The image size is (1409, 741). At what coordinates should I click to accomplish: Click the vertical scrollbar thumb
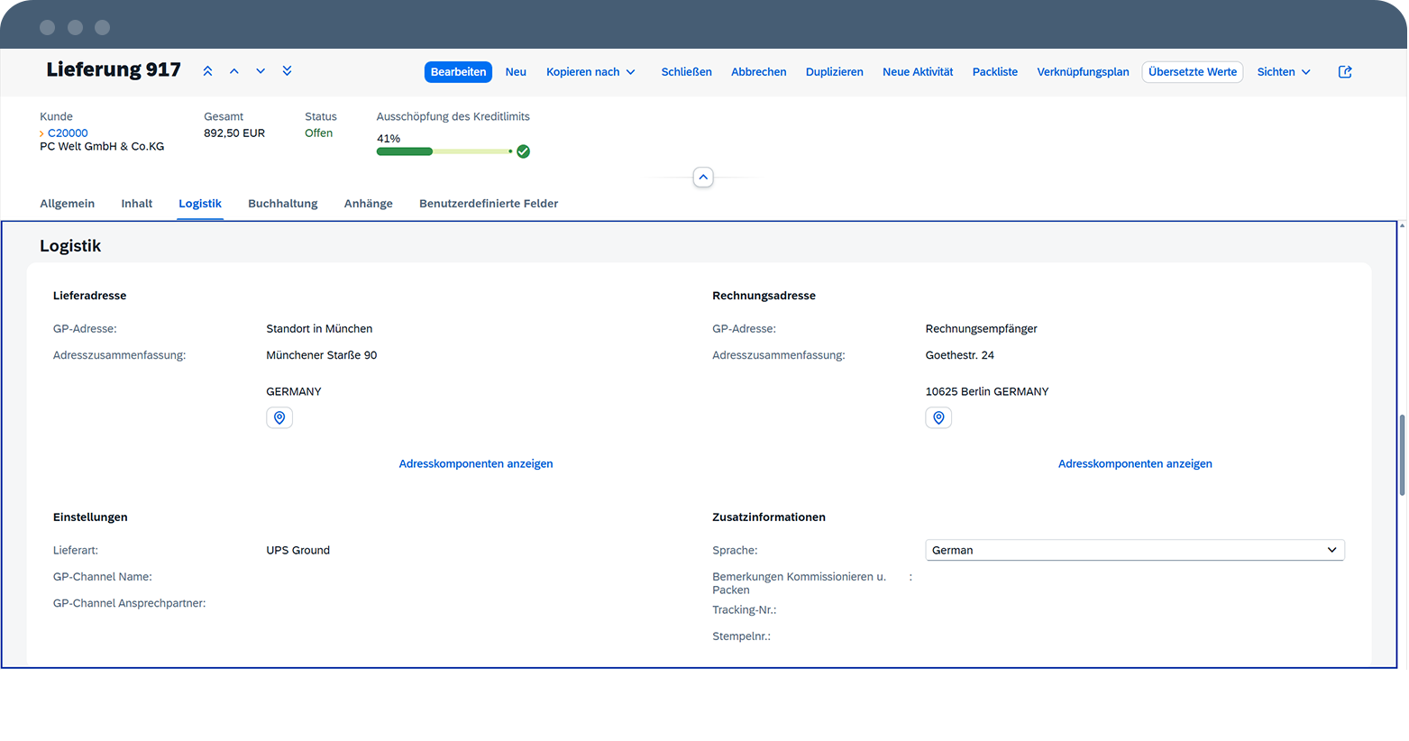pos(1402,455)
